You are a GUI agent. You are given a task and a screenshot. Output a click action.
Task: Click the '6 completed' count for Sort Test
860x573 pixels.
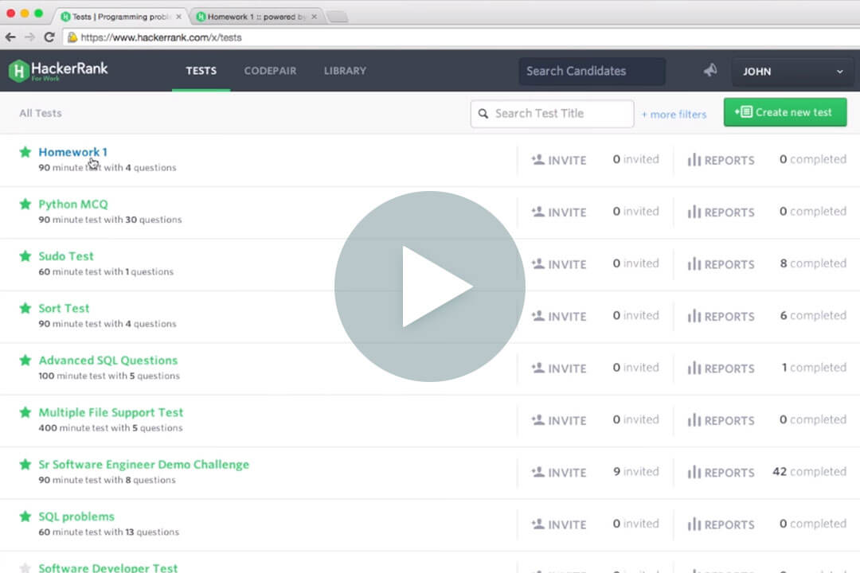(x=813, y=315)
